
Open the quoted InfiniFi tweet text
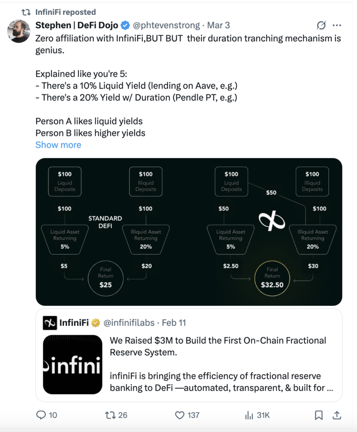[x=222, y=364]
